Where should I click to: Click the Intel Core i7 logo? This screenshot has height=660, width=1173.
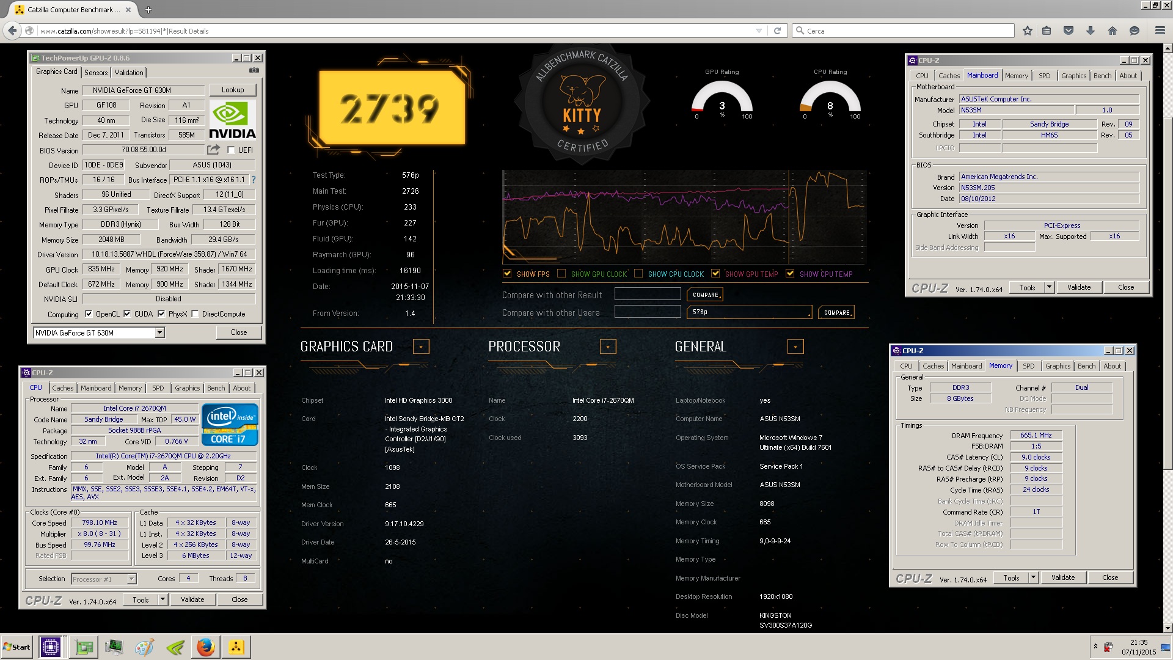(x=230, y=425)
